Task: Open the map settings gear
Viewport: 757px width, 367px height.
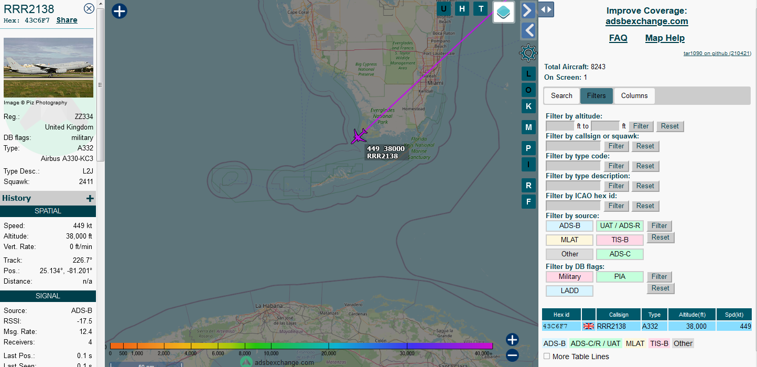Action: (528, 53)
